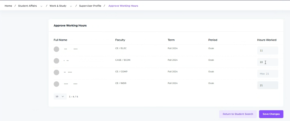Open Student Affairs breadcrumb item

point(27,6)
